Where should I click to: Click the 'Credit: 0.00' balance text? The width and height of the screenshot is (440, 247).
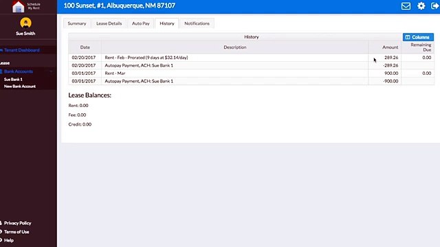pos(80,124)
